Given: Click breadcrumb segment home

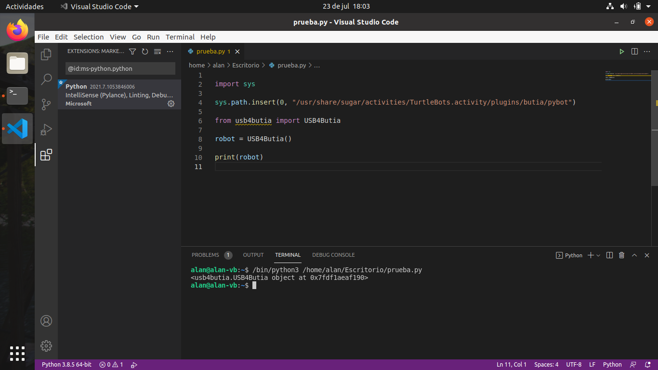Looking at the screenshot, I should pyautogui.click(x=197, y=66).
